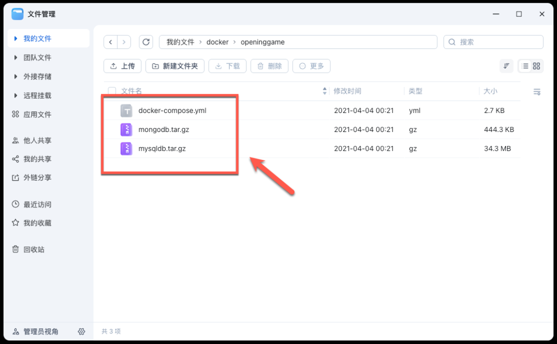Click the docker-compose.yml file type icon

coord(126,110)
